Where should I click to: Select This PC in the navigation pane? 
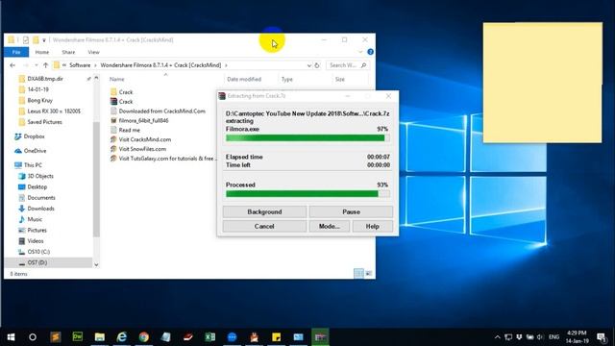pos(33,165)
